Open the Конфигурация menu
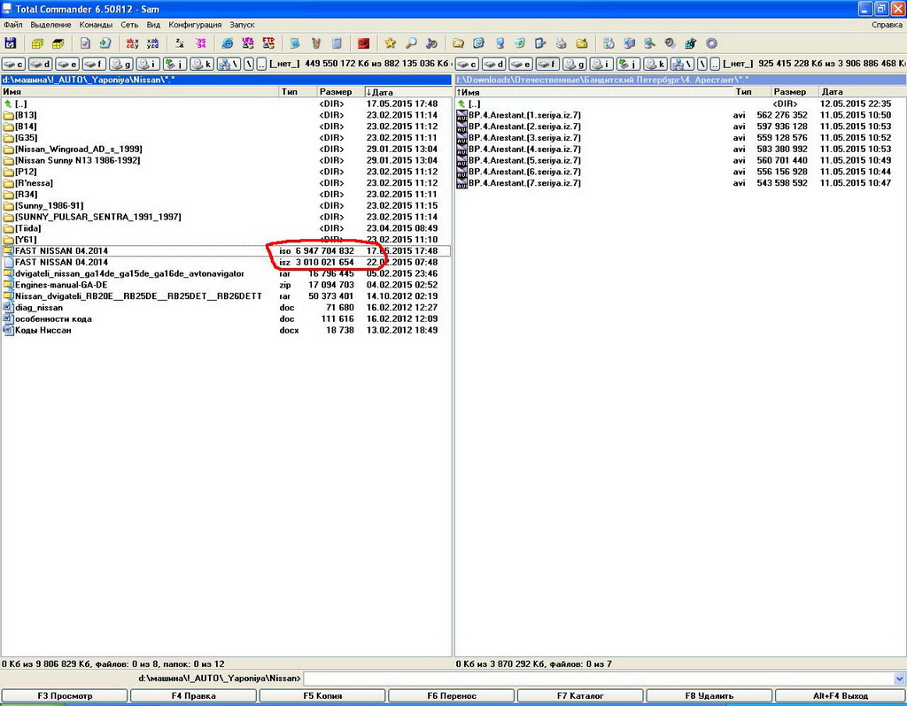This screenshot has height=706, width=907. [195, 25]
